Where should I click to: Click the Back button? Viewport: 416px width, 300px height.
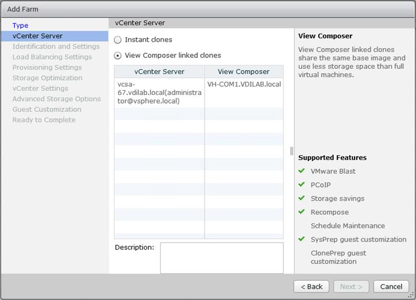click(312, 287)
